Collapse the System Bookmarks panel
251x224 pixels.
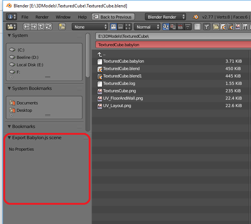9,88
